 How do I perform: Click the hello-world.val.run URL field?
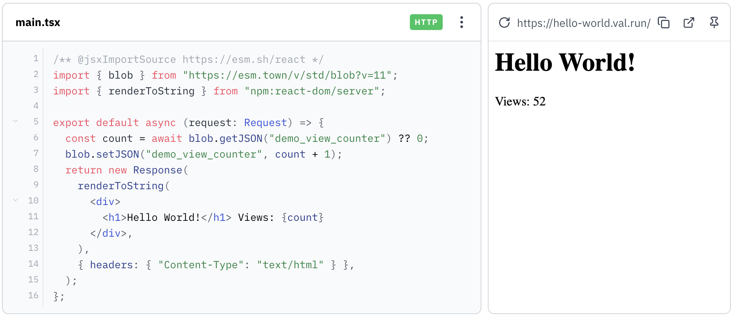(x=583, y=23)
